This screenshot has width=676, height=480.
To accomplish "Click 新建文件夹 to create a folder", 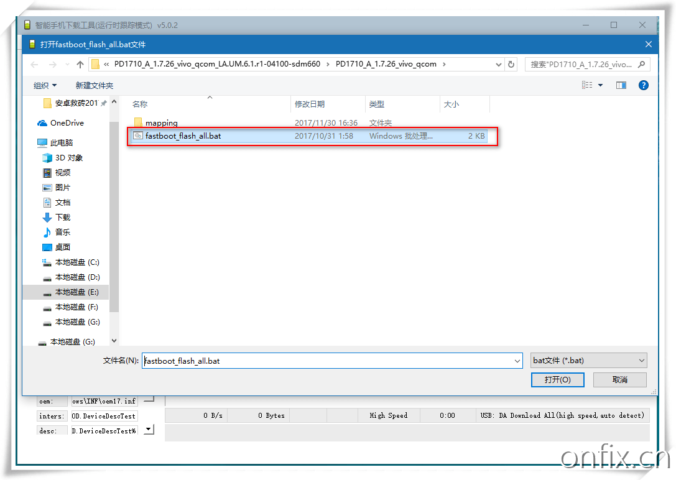I will tap(95, 85).
